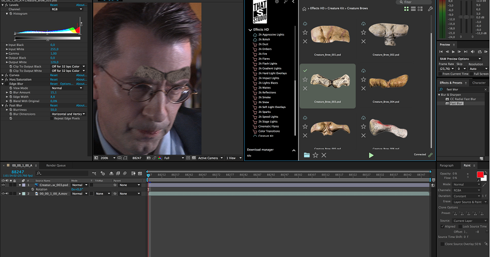This screenshot has height=257, width=492.
Task: Open That Studio panel settings gear
Action: tap(277, 1)
